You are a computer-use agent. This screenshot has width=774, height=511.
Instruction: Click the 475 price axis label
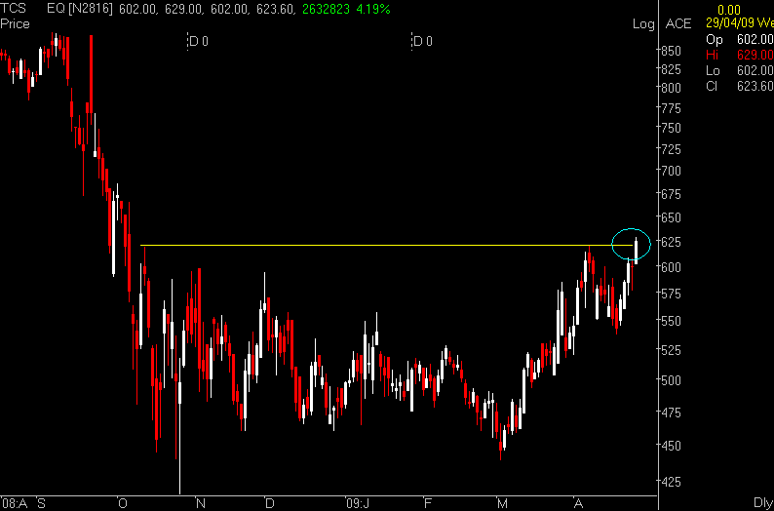point(671,412)
